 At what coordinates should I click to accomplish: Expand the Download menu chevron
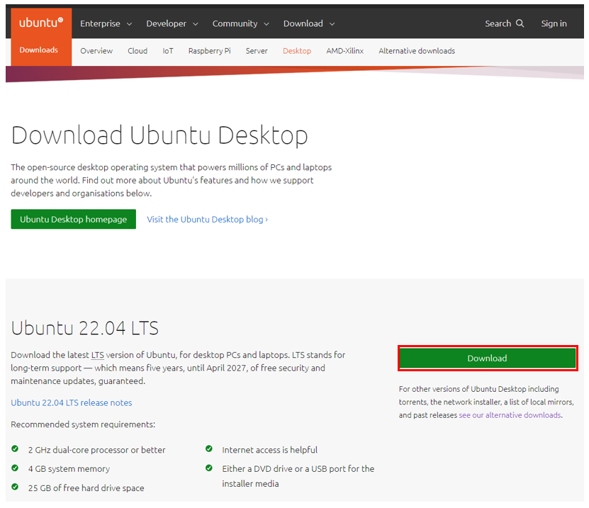click(x=332, y=24)
